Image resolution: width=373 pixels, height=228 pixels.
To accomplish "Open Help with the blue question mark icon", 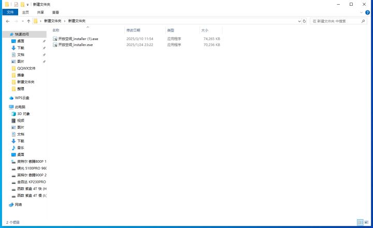I will coord(367,12).
